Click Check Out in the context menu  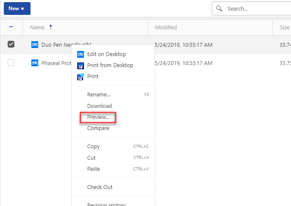pos(100,187)
